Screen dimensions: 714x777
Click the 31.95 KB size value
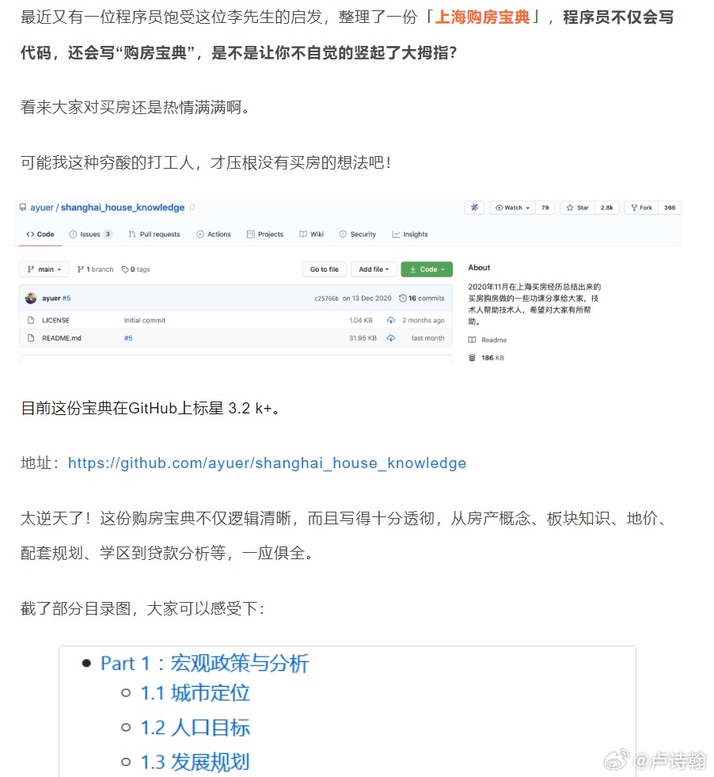363,338
